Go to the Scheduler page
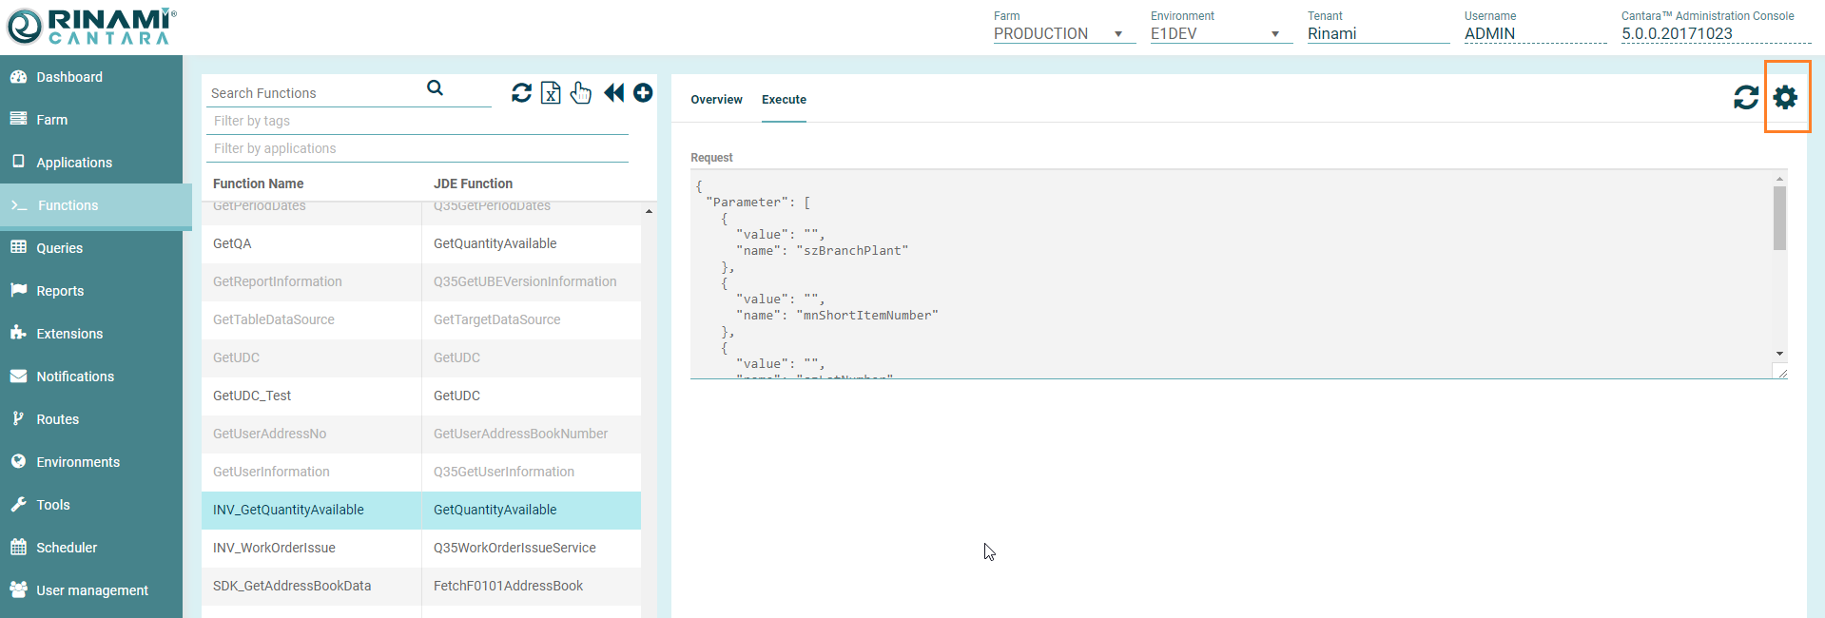This screenshot has height=618, width=1825. (67, 548)
